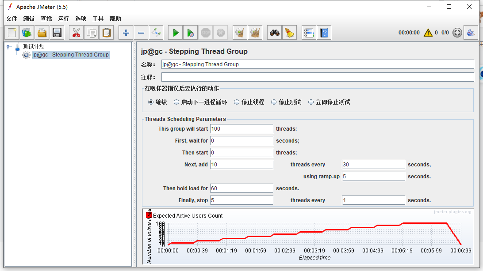
Task: Select the 启动下一进程循环 radio option
Action: coord(176,102)
